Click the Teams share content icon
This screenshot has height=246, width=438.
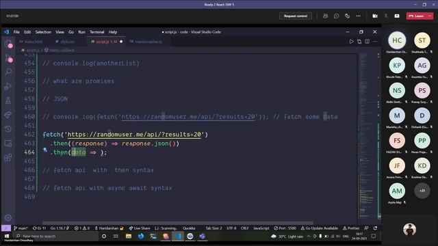(x=397, y=16)
